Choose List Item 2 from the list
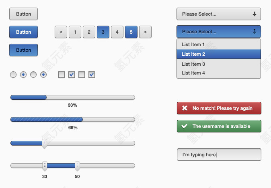The image size is (271, 188). (x=218, y=54)
